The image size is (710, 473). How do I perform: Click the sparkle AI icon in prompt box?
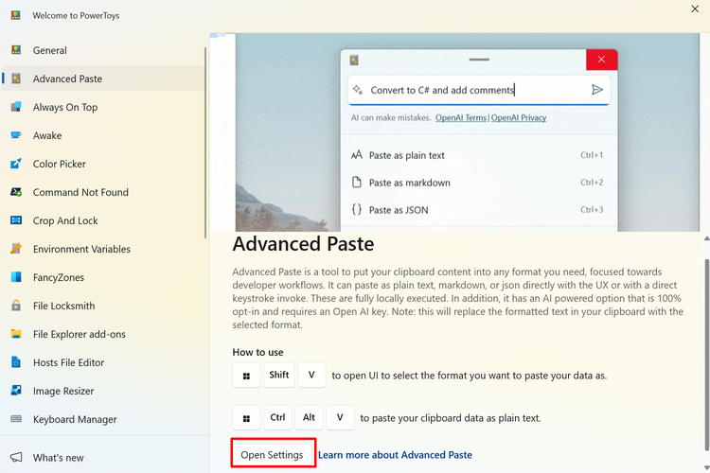[x=358, y=90]
